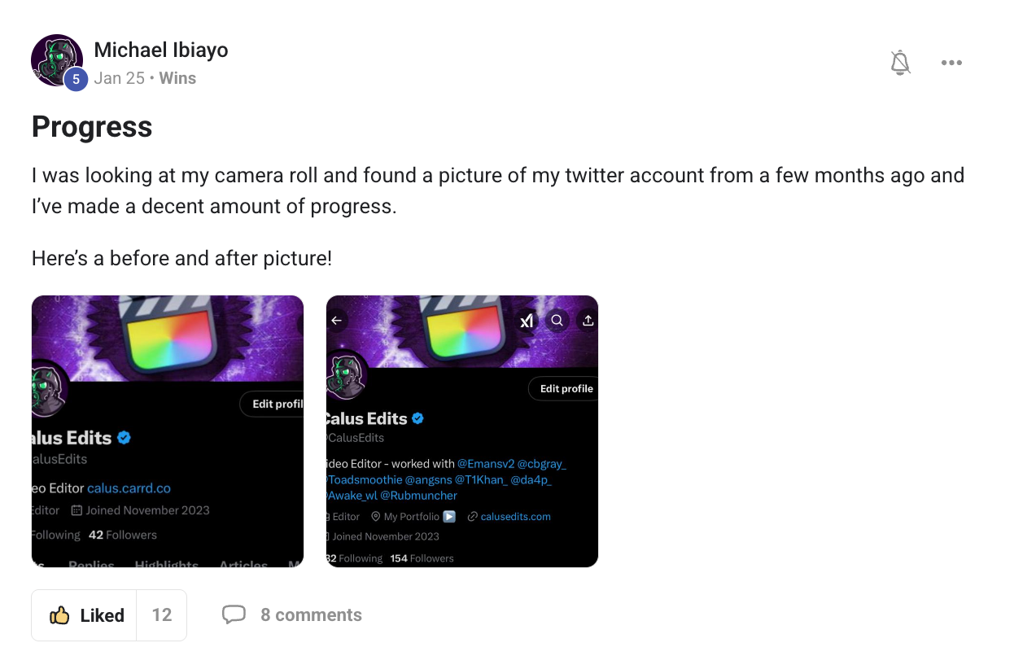Toggle post notifications bell

pyautogui.click(x=900, y=63)
